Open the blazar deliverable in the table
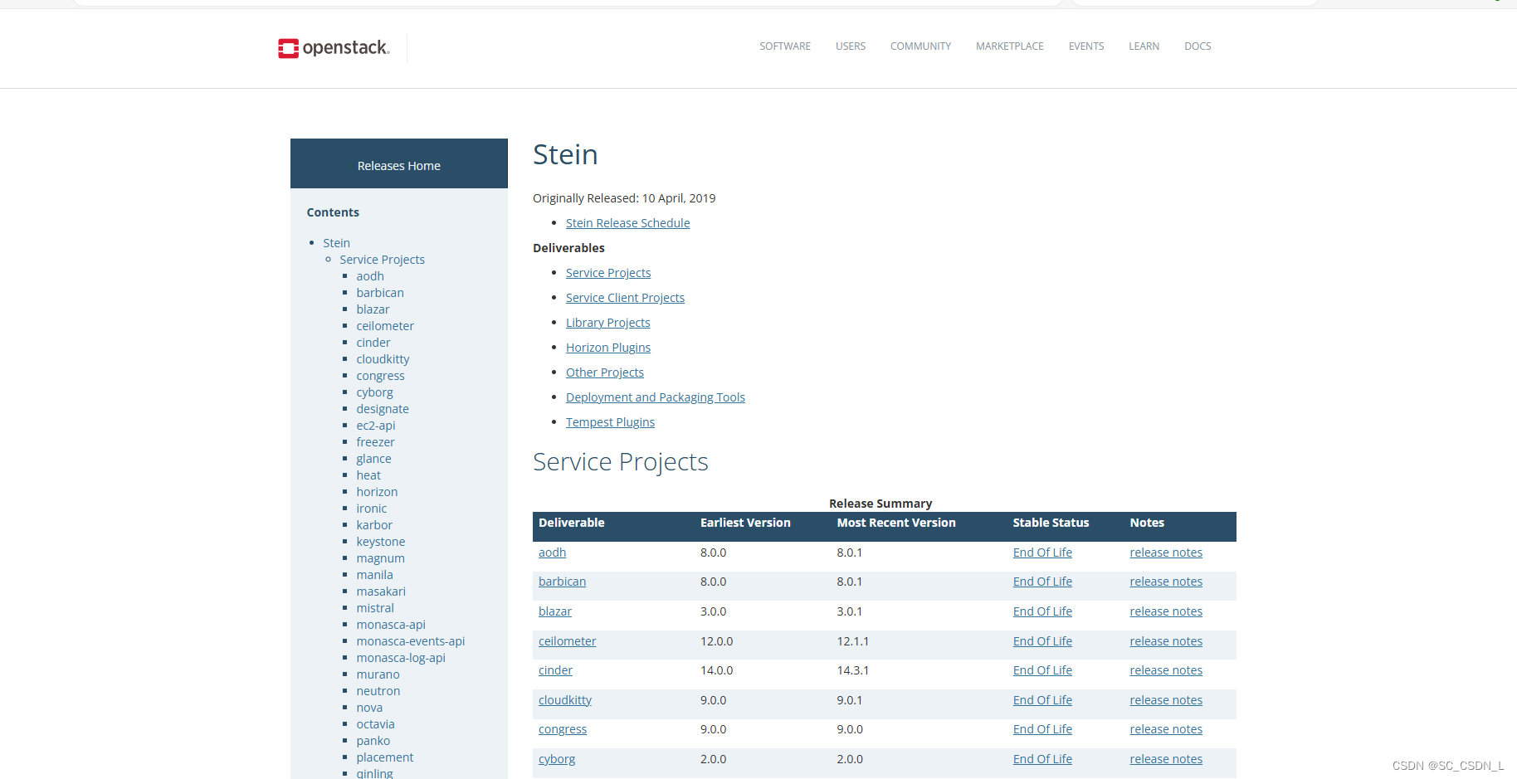Image resolution: width=1517 pixels, height=779 pixels. 555,611
